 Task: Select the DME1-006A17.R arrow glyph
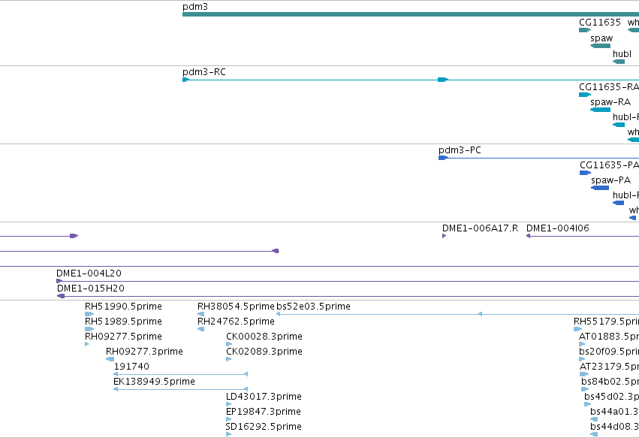tap(445, 236)
